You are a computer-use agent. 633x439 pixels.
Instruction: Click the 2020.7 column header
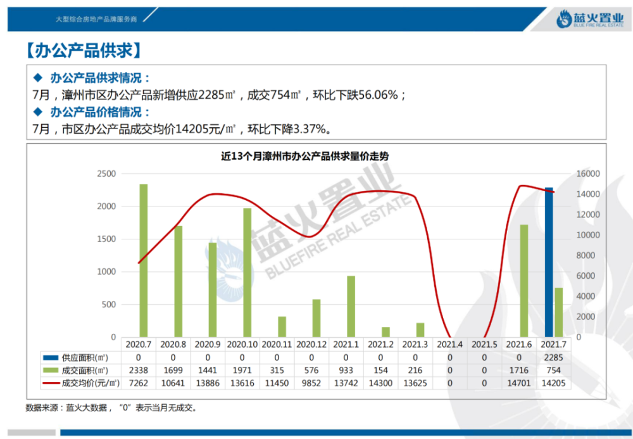click(139, 345)
